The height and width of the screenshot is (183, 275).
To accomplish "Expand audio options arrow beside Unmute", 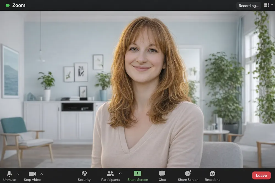I will point(18,174).
